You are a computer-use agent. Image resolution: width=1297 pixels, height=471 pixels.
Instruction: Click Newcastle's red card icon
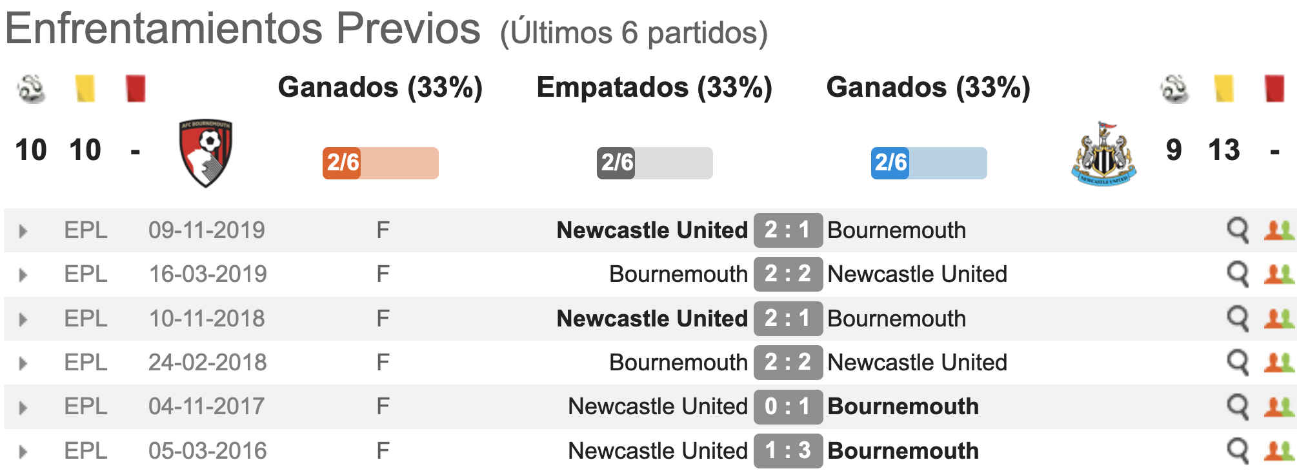1274,88
